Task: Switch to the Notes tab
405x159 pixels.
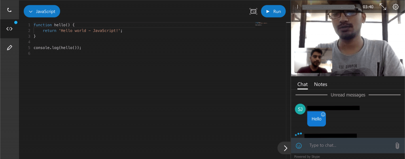Action: click(x=320, y=84)
